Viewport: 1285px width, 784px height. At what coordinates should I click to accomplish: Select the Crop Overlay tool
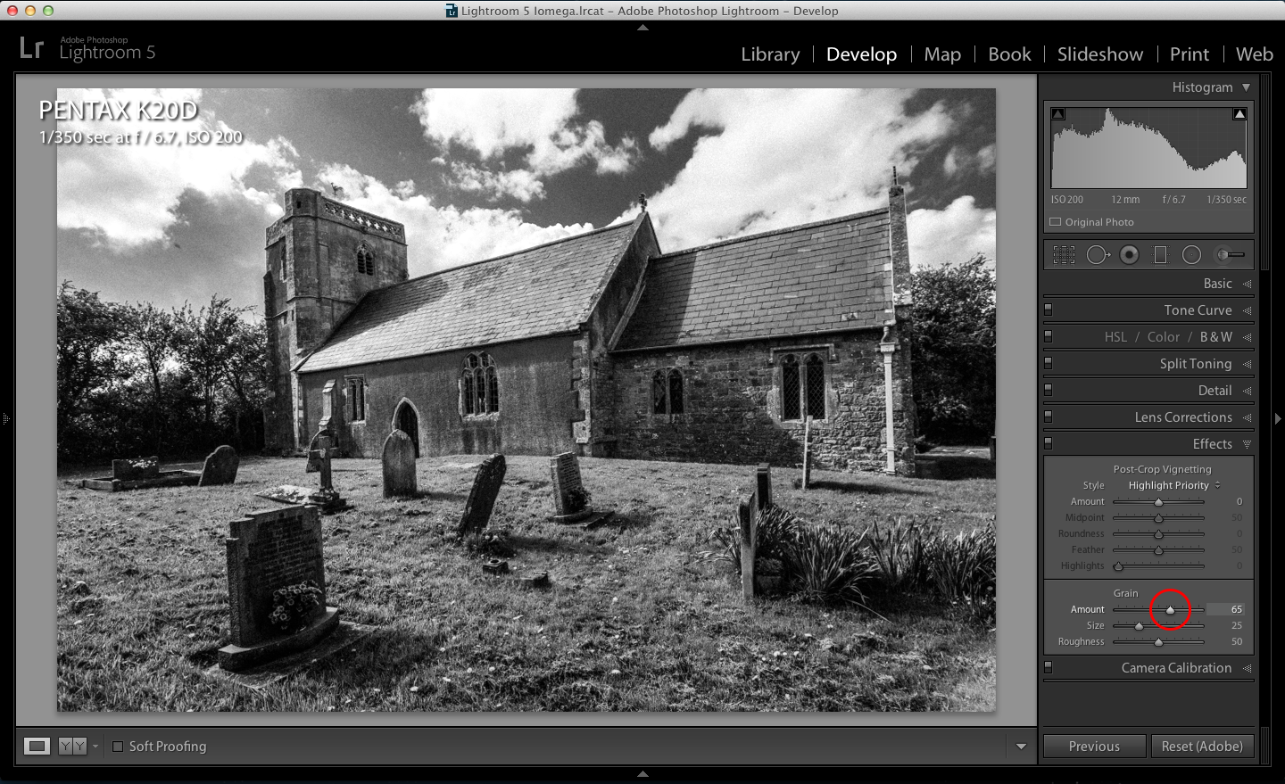click(x=1062, y=254)
